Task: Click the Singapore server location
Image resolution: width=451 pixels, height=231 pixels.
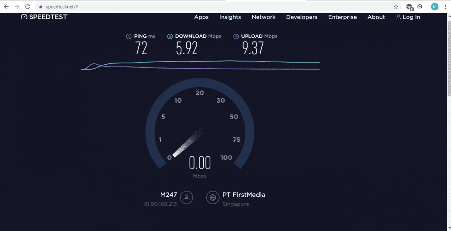Action: (x=236, y=204)
